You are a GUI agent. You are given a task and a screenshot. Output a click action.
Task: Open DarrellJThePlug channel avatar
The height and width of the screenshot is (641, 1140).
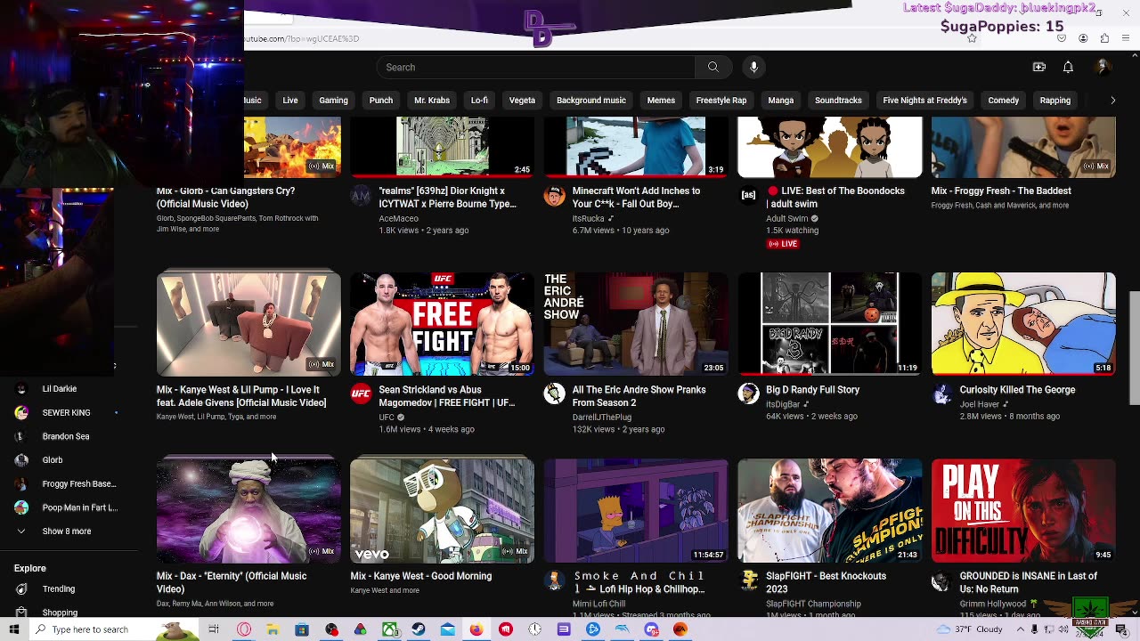(x=554, y=394)
